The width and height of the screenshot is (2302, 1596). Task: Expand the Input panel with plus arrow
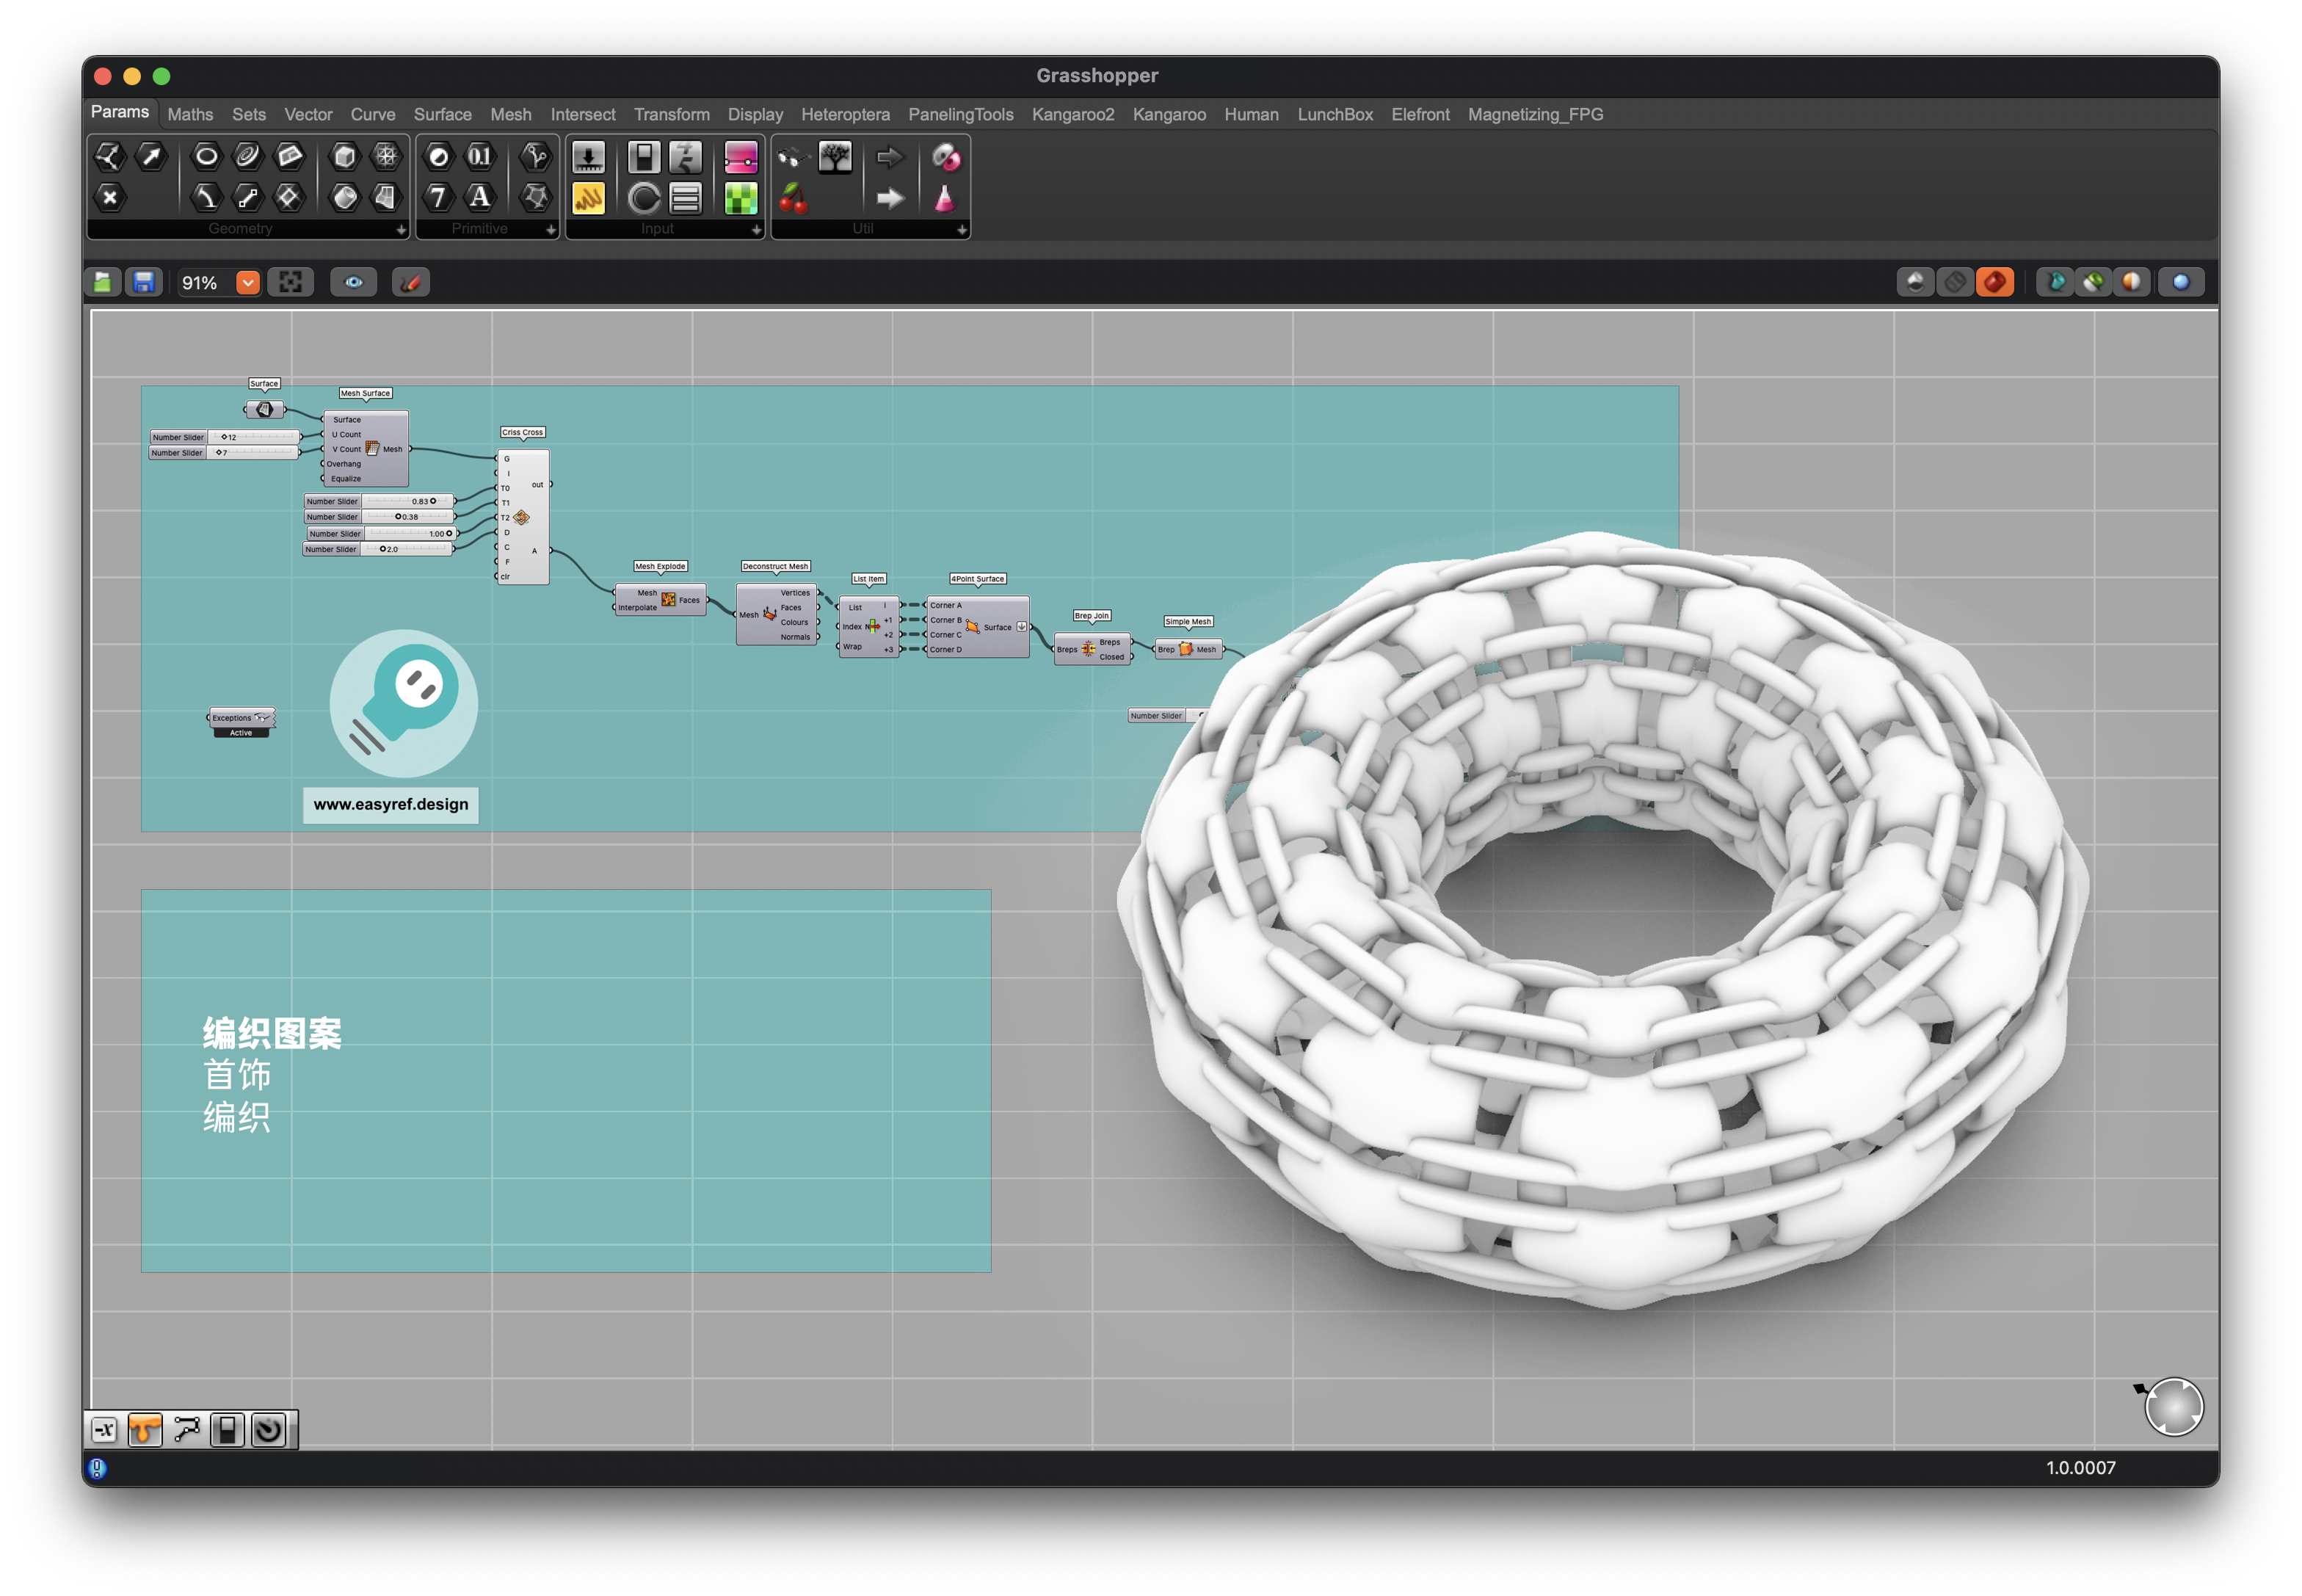coord(756,230)
